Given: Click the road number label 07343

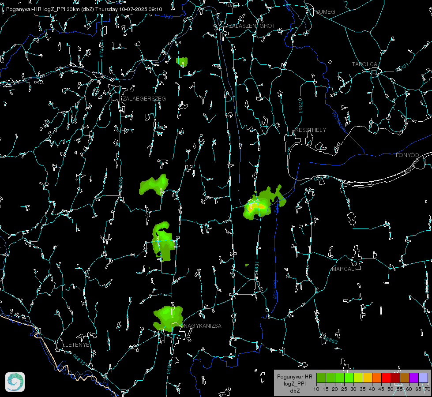Looking at the screenshot, I should 301,105.
